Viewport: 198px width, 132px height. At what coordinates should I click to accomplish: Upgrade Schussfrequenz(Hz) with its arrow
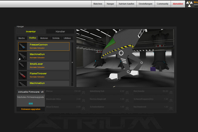point(171,100)
